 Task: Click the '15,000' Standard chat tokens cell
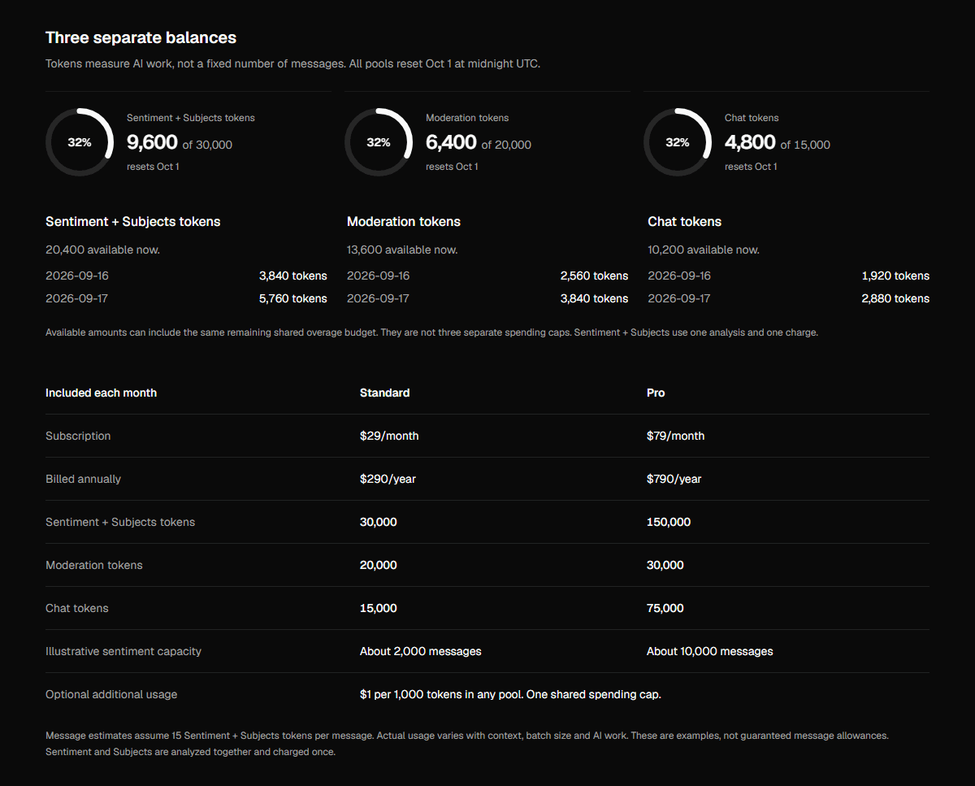coord(379,608)
